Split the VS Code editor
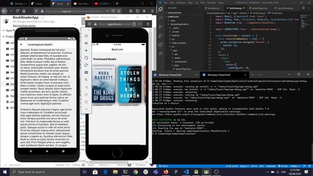 coord(303,8)
